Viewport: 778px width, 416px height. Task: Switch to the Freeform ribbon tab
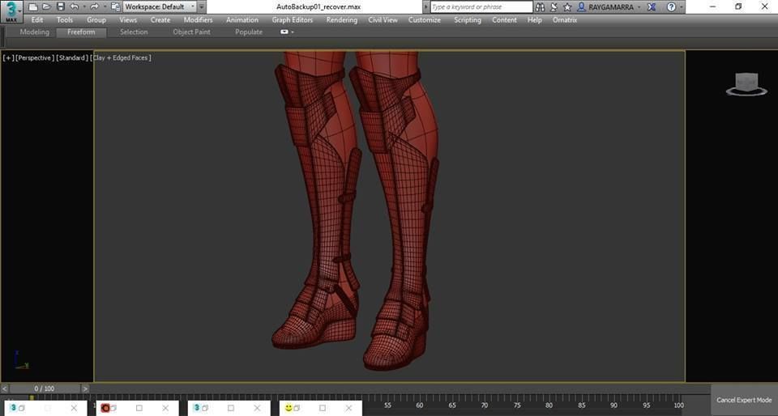tap(81, 32)
